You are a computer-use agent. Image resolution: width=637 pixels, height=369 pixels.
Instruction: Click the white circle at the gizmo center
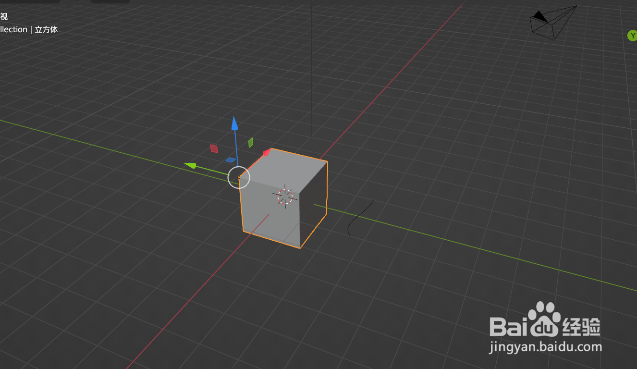pyautogui.click(x=239, y=177)
